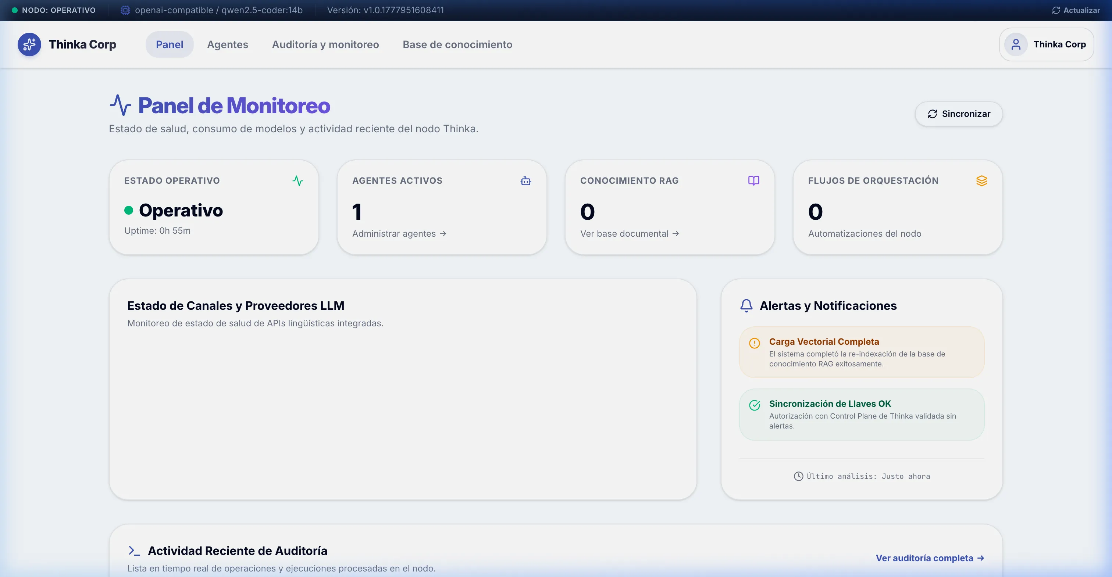Click the pulse icon next to Panel de Monitoreo

click(121, 105)
